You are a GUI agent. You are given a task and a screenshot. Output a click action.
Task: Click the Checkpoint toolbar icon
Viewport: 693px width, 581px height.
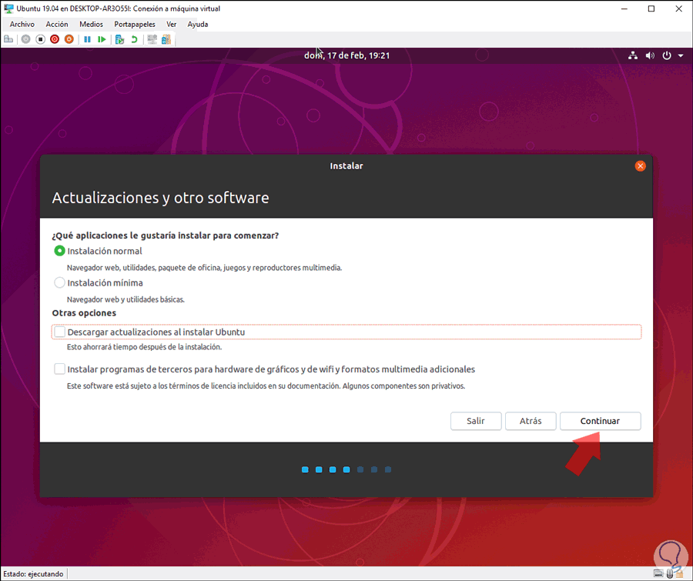pos(120,39)
